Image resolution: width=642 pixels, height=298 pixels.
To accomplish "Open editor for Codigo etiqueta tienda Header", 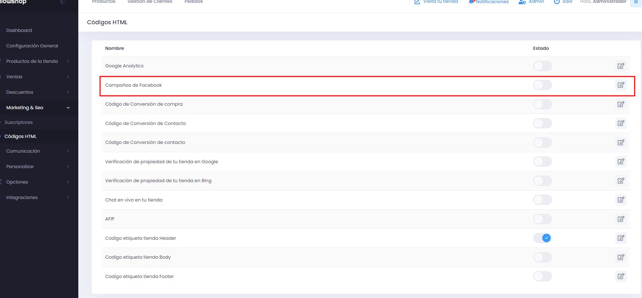I will [x=621, y=238].
